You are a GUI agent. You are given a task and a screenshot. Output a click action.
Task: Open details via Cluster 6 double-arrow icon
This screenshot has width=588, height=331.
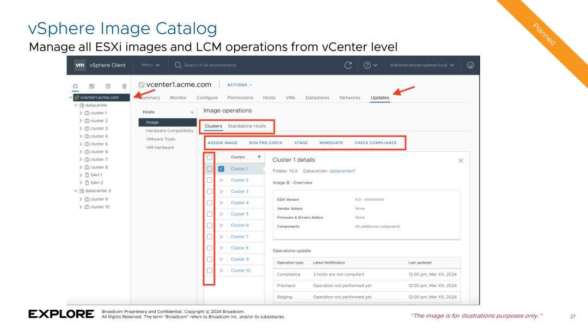coord(221,225)
